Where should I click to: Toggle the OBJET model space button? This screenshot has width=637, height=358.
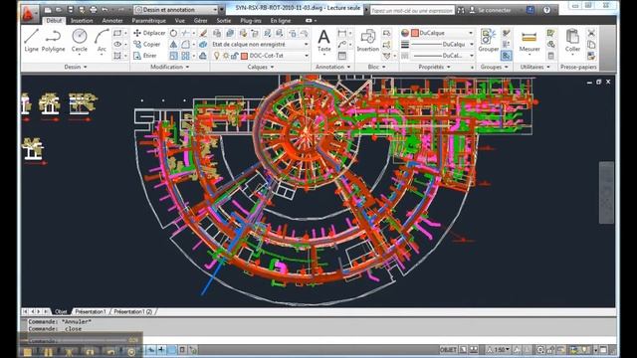448,349
